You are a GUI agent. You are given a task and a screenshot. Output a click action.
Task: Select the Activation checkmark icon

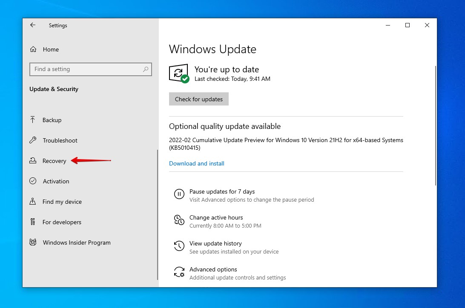tap(34, 181)
